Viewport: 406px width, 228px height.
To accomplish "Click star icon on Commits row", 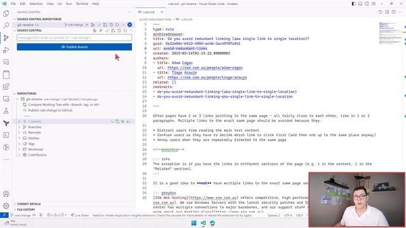I will coord(123,122).
